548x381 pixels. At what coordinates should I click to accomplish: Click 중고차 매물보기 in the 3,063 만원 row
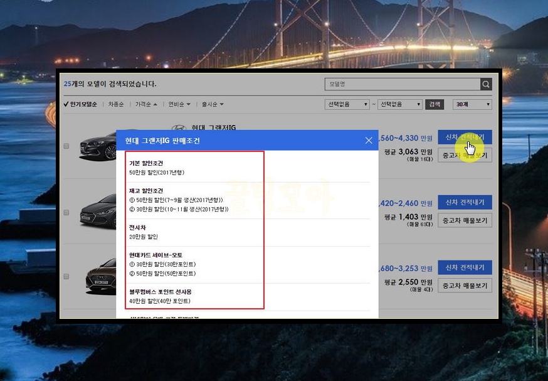(465, 155)
